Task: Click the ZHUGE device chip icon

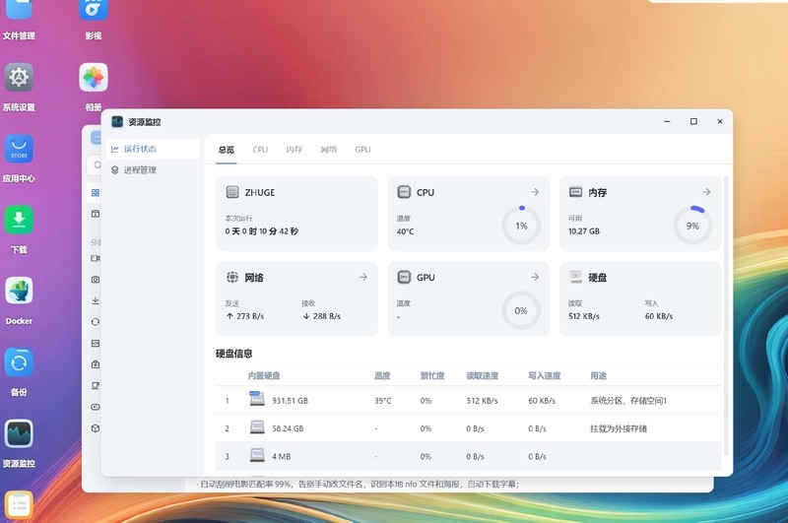Action: click(232, 192)
